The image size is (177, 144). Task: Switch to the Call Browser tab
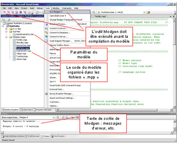point(33,136)
